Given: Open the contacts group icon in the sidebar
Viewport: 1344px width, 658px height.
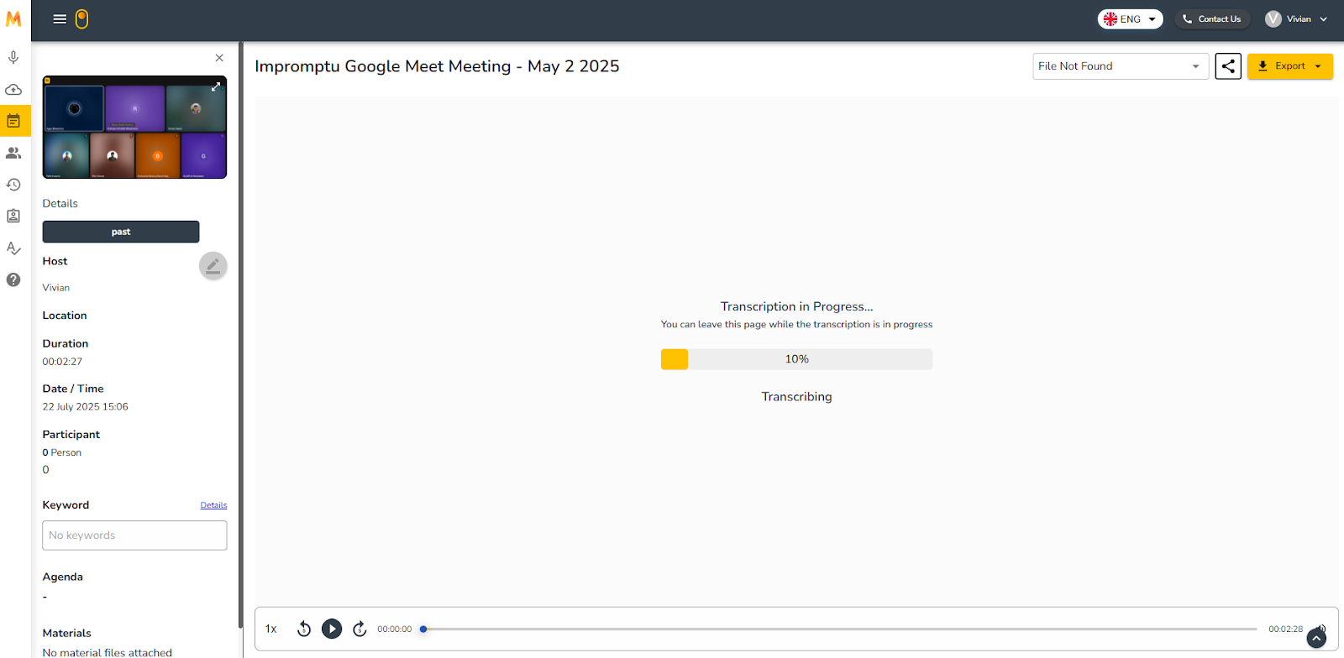Looking at the screenshot, I should [x=13, y=153].
